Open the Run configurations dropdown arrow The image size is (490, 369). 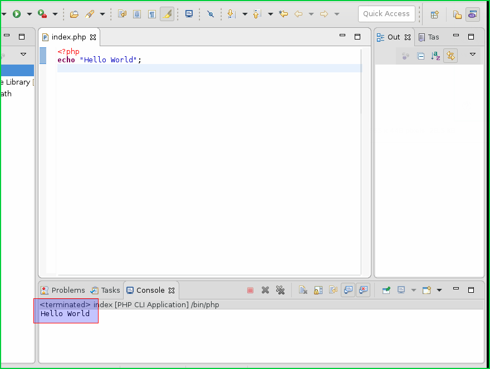point(30,14)
